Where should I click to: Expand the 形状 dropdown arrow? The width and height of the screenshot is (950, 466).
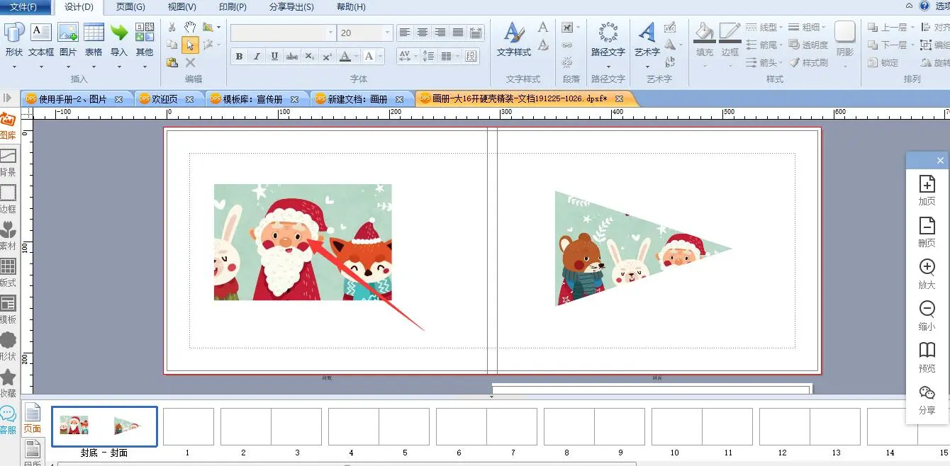click(13, 67)
